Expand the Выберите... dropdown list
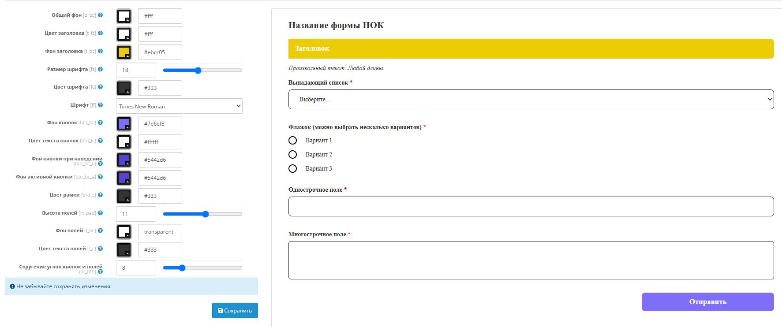The image size is (782, 327). [531, 99]
